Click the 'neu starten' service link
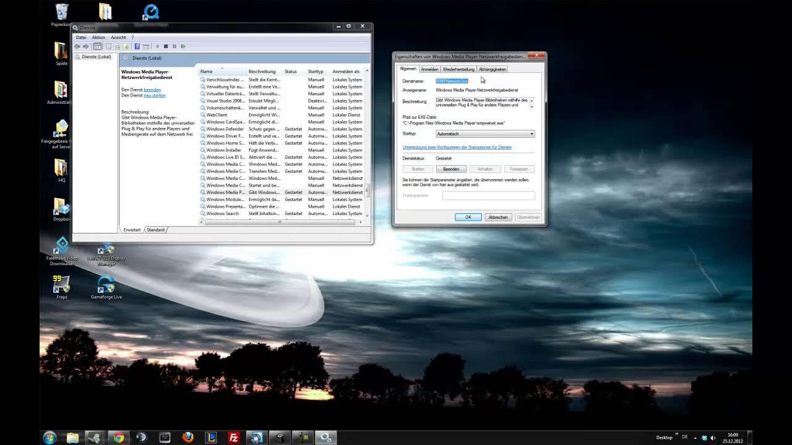The height and width of the screenshot is (445, 792). (x=155, y=95)
